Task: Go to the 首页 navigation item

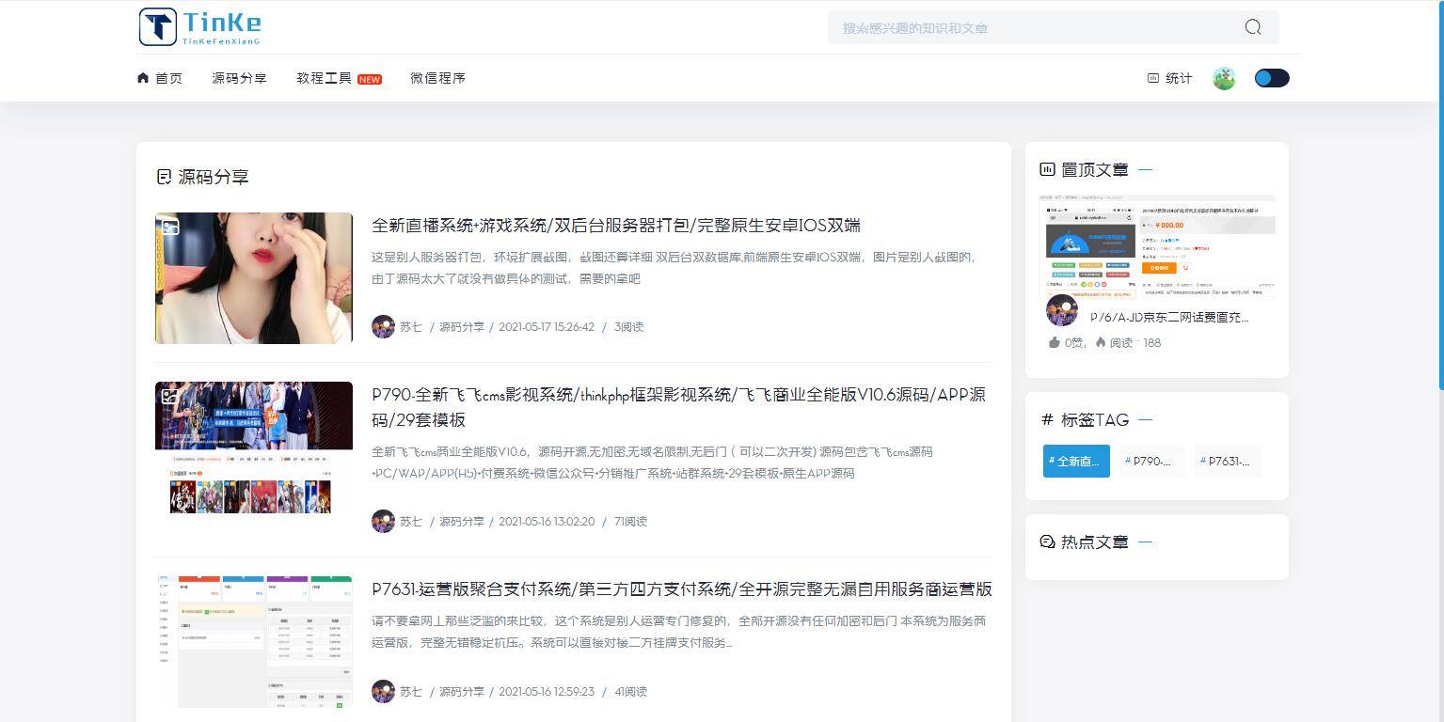Action: pos(169,78)
